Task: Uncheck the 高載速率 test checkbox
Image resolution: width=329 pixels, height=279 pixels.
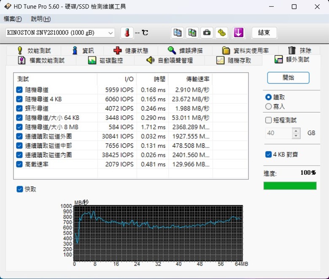Action: [19, 164]
